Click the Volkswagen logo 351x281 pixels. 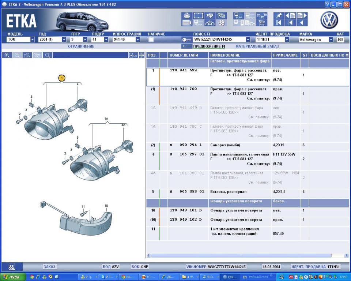(329, 20)
